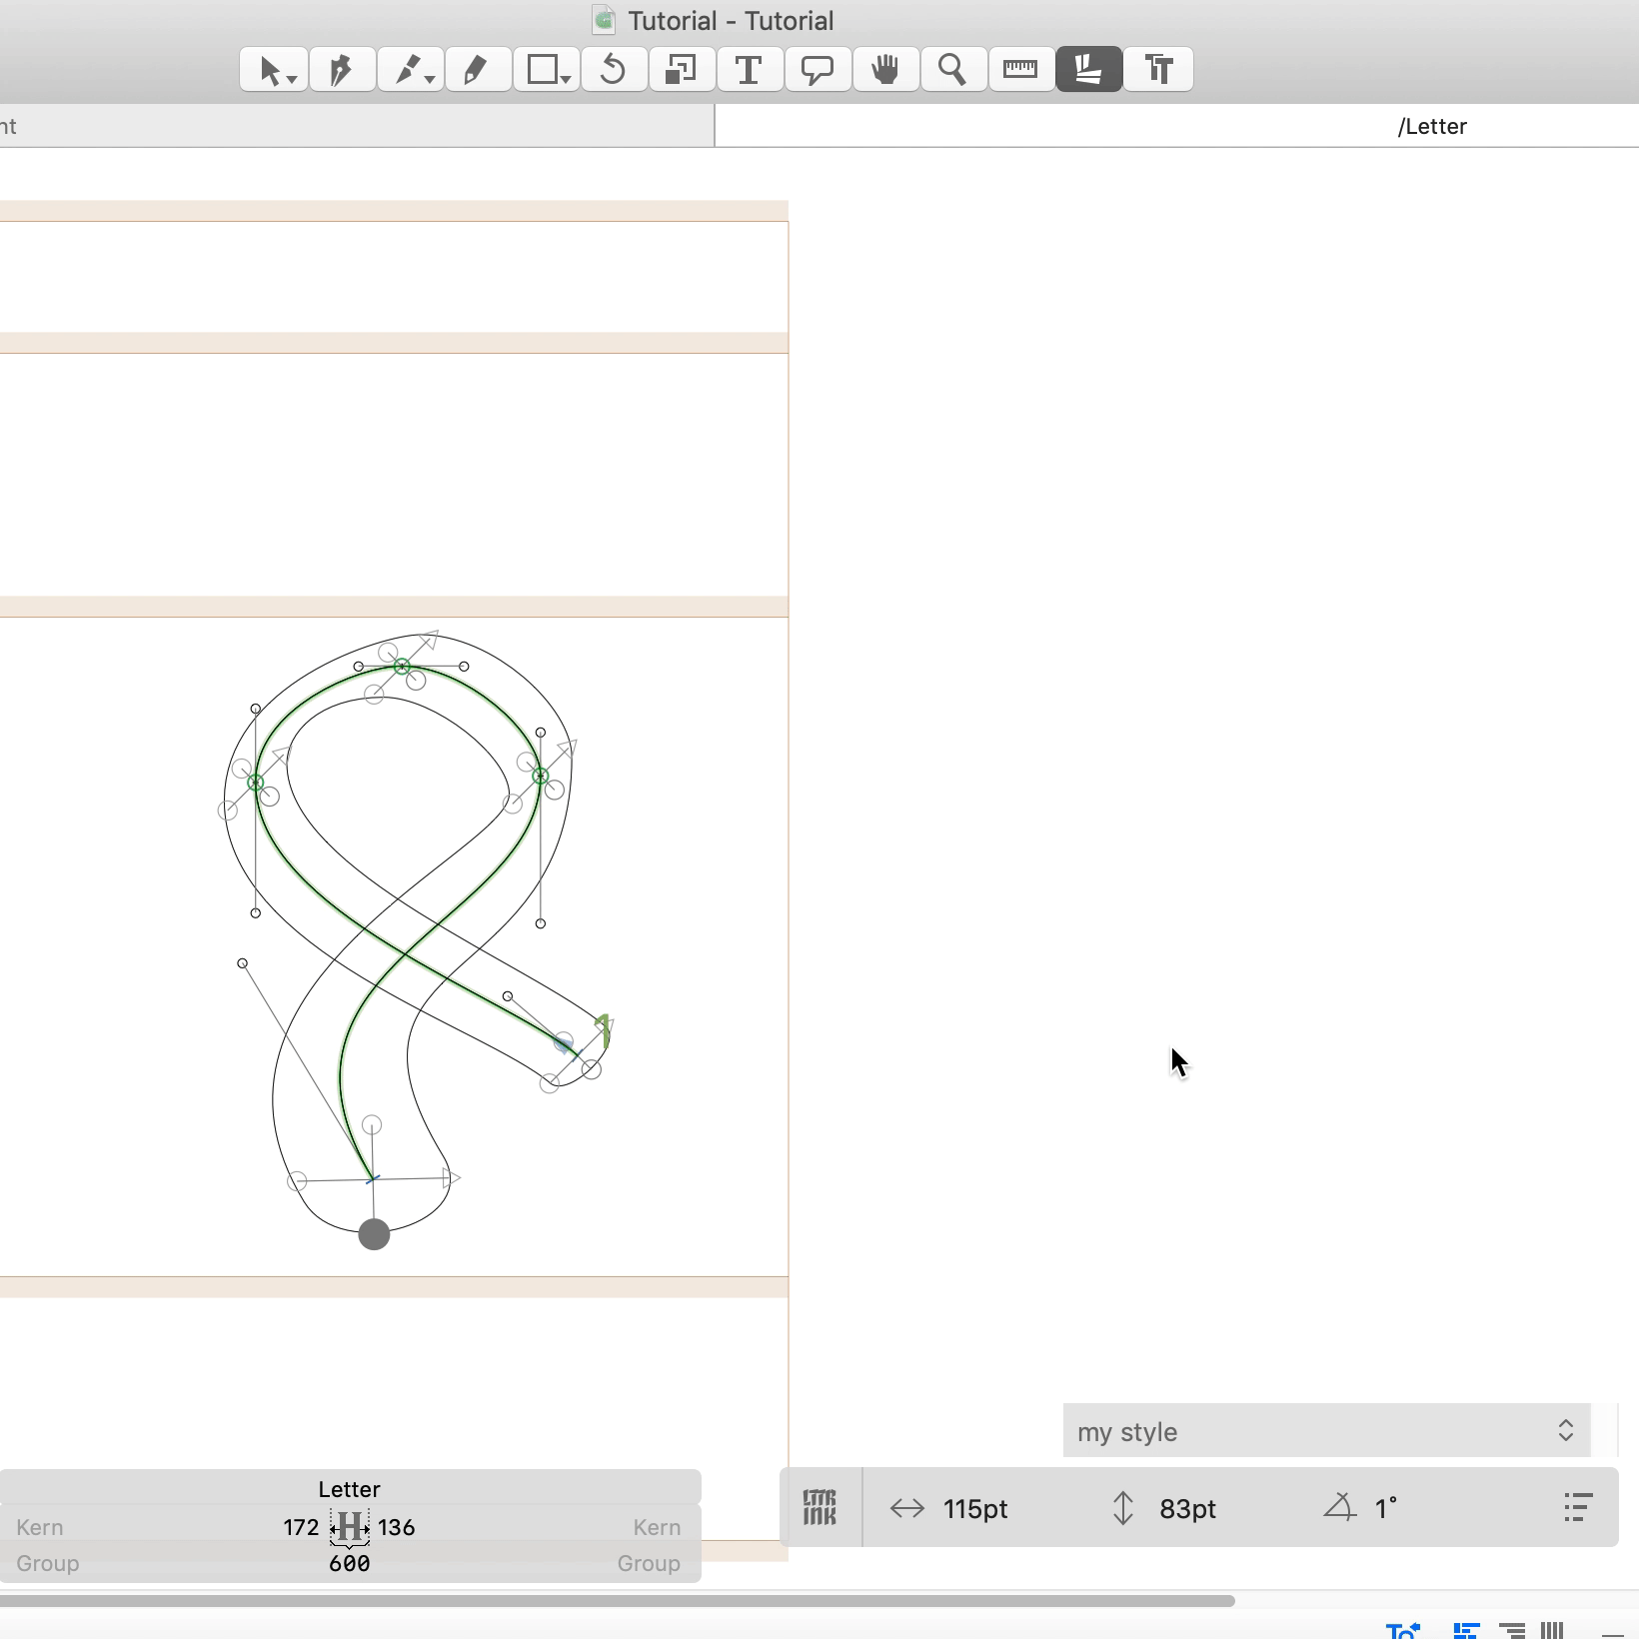This screenshot has height=1639, width=1639.
Task: Open the 'my style' dropdown
Action: point(1326,1431)
